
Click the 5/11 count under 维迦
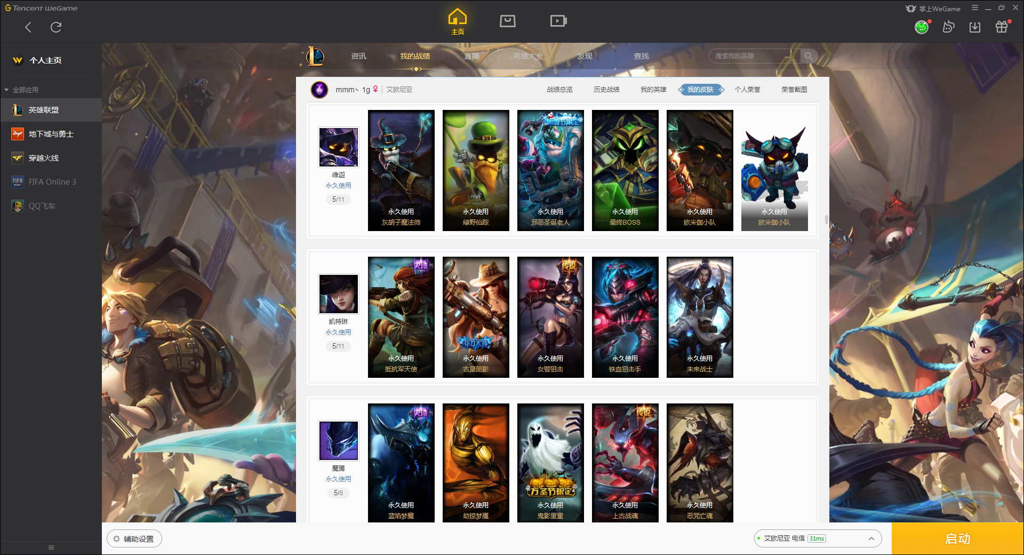point(338,200)
